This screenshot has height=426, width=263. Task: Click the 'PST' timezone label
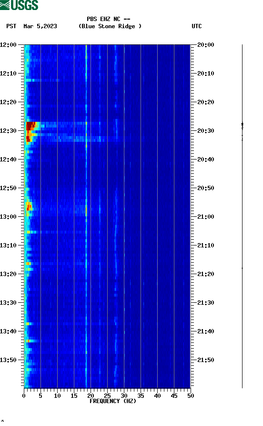coord(11,26)
